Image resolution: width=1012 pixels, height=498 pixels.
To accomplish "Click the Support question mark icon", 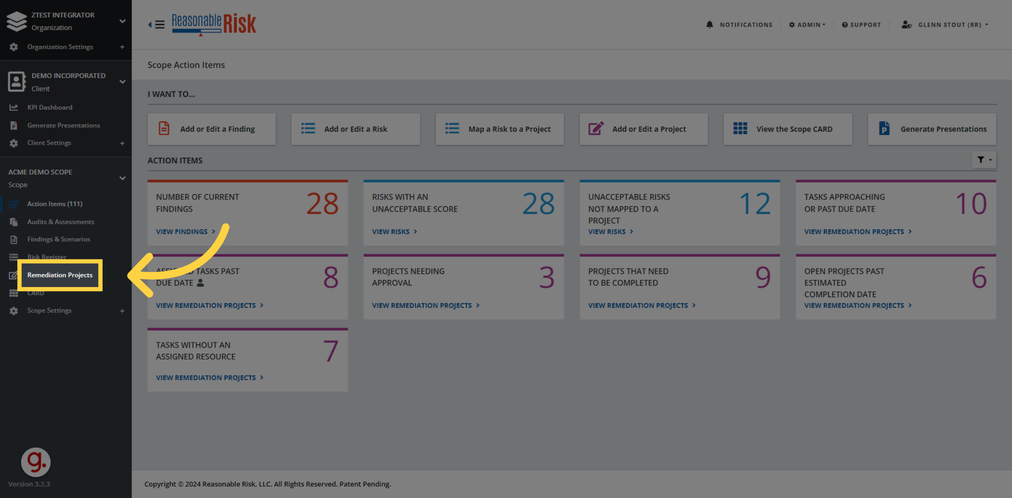I will 845,25.
